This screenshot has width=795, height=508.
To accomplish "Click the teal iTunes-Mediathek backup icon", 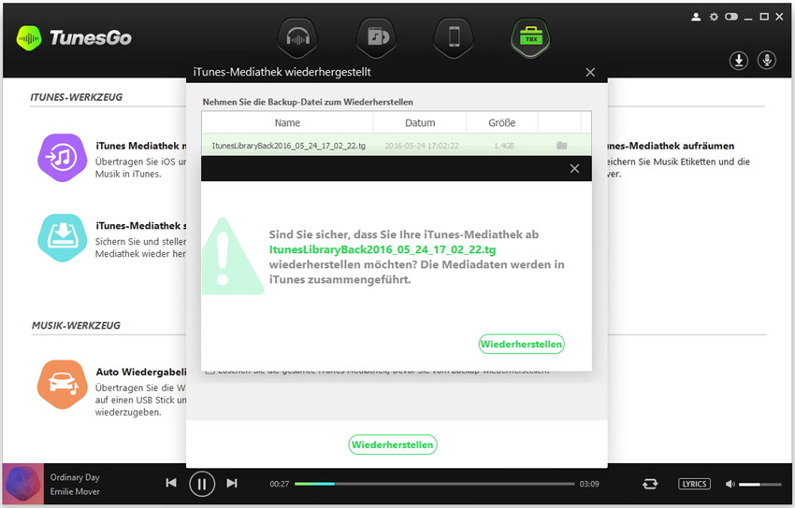I will 63,238.
